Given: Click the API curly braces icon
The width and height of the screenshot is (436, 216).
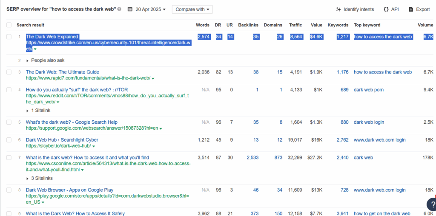Looking at the screenshot, I should pos(386,9).
